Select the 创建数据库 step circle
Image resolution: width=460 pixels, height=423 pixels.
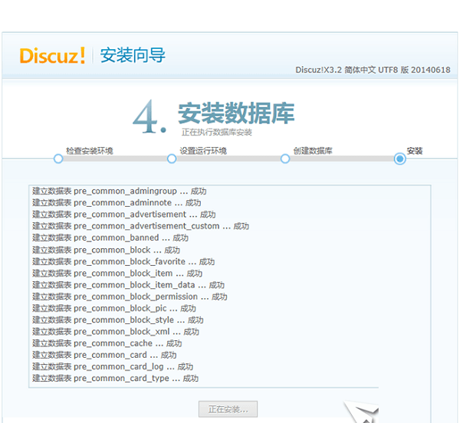(x=285, y=159)
